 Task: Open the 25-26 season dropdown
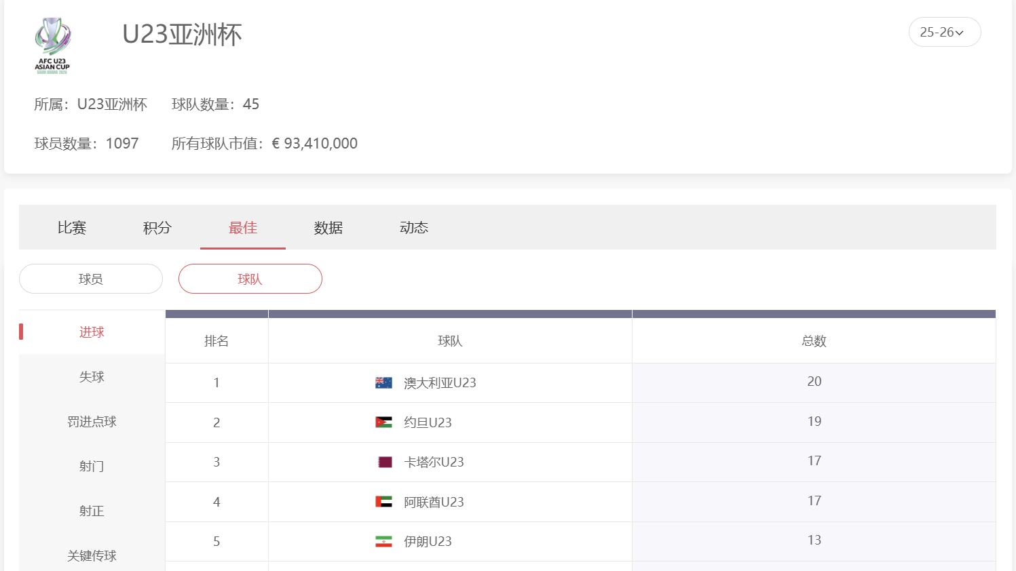point(945,32)
